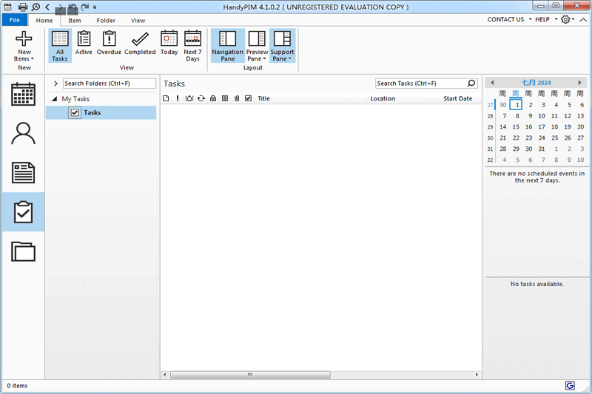Screen dimensions: 592x394
Task: Go to previous month in mini calendar
Action: pos(492,83)
